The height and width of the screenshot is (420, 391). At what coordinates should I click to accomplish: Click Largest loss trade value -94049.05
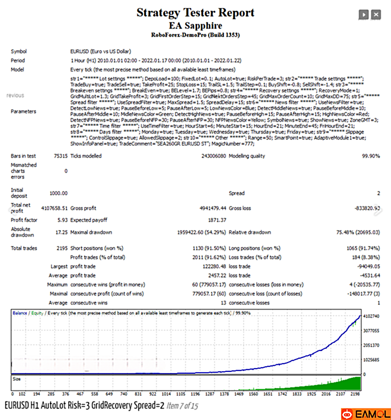368,266
